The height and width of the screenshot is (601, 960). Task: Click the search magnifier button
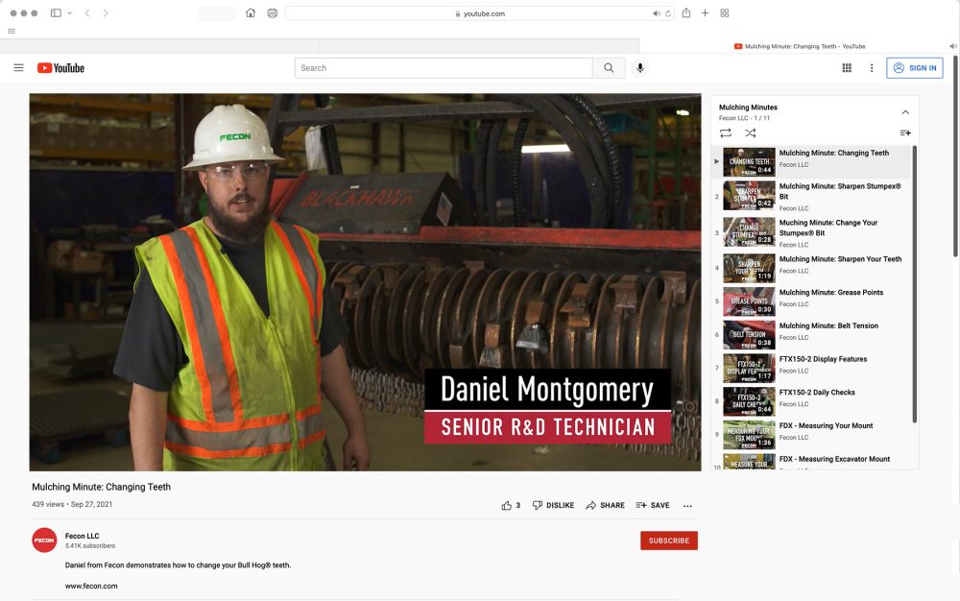[x=609, y=68]
